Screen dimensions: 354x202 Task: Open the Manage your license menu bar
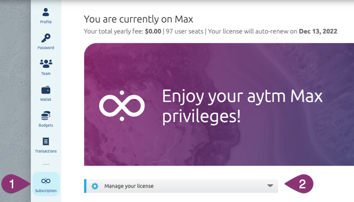tap(182, 186)
